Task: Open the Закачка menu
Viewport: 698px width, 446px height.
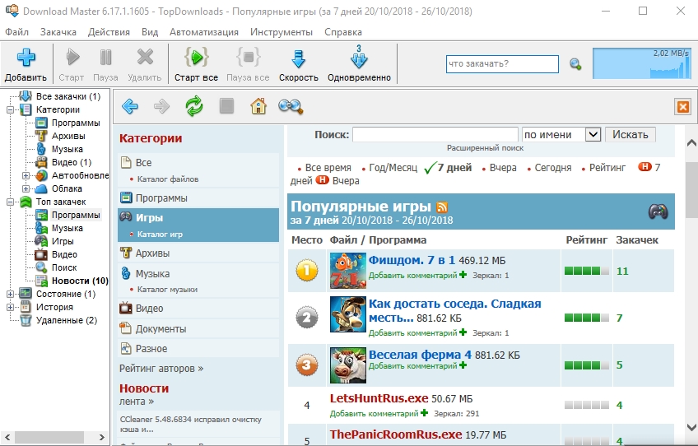Action: click(58, 32)
